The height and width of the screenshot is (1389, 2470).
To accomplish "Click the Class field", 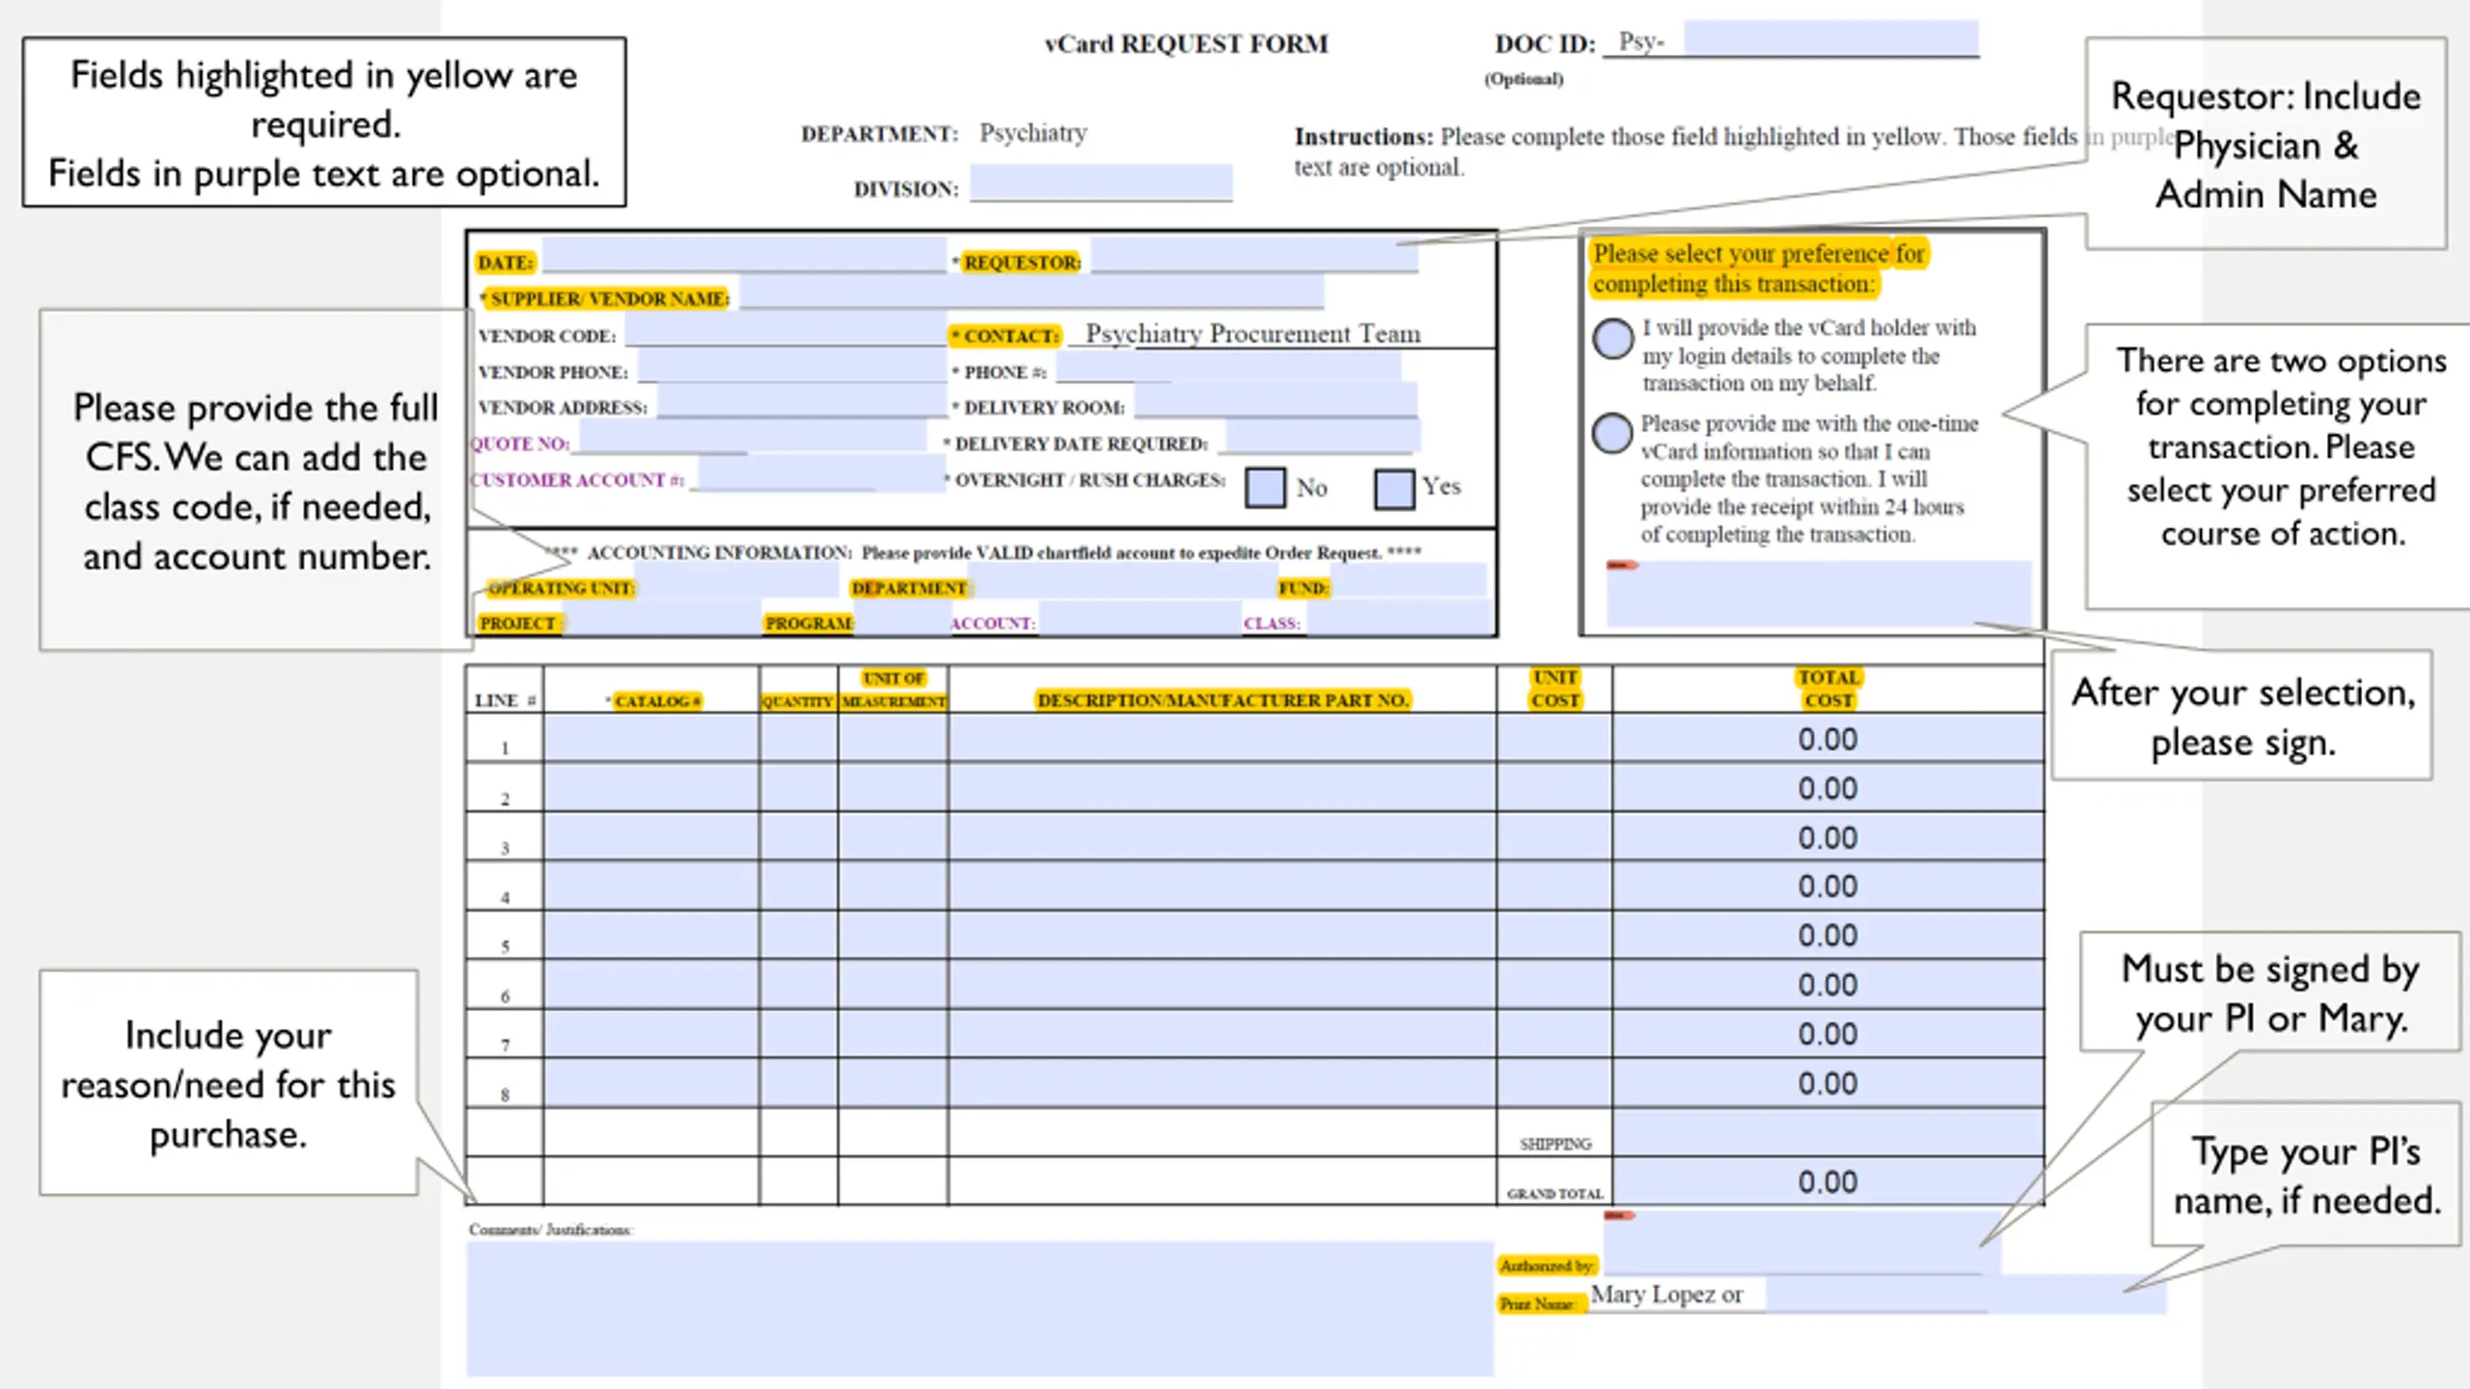I will click(x=1400, y=618).
